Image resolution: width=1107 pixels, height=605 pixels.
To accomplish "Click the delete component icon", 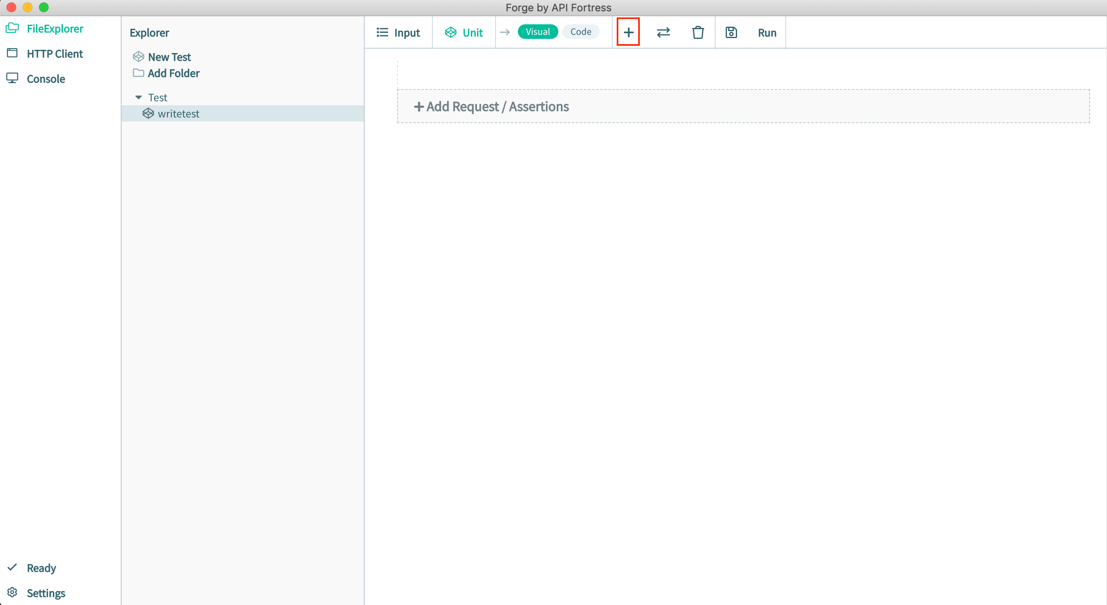I will coord(697,32).
